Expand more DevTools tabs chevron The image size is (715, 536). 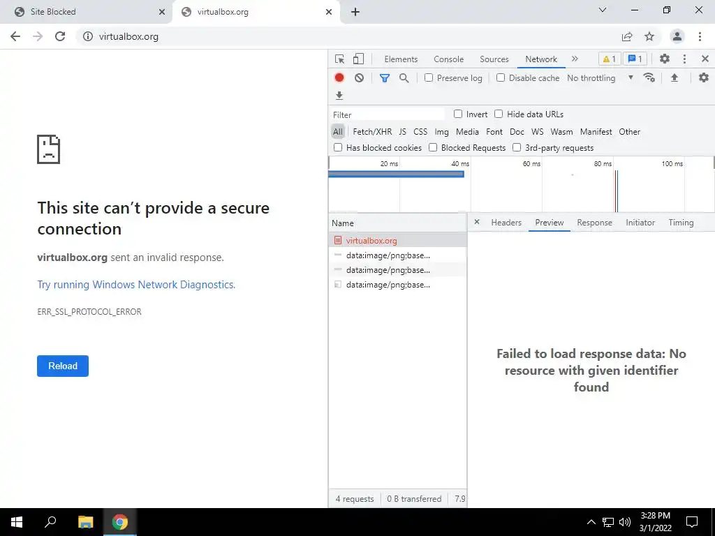tap(575, 59)
